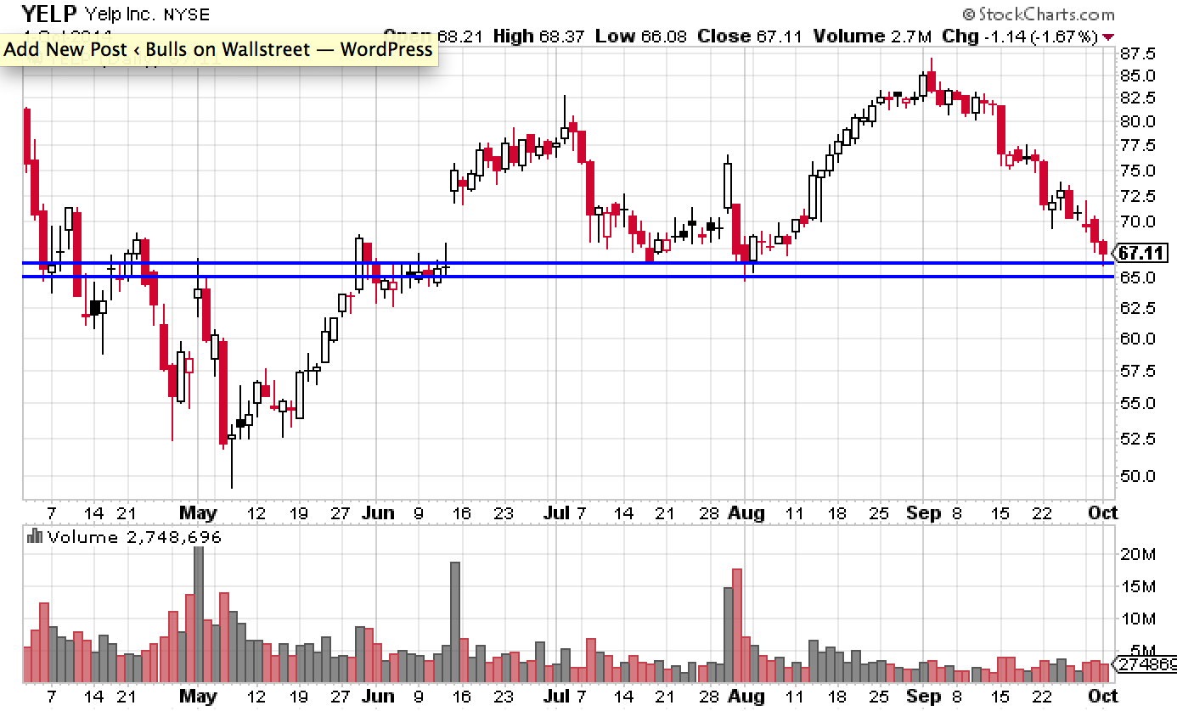Open the StockCharts.com copyright link
Screen dimensions: 1177x711
[x=1039, y=14]
